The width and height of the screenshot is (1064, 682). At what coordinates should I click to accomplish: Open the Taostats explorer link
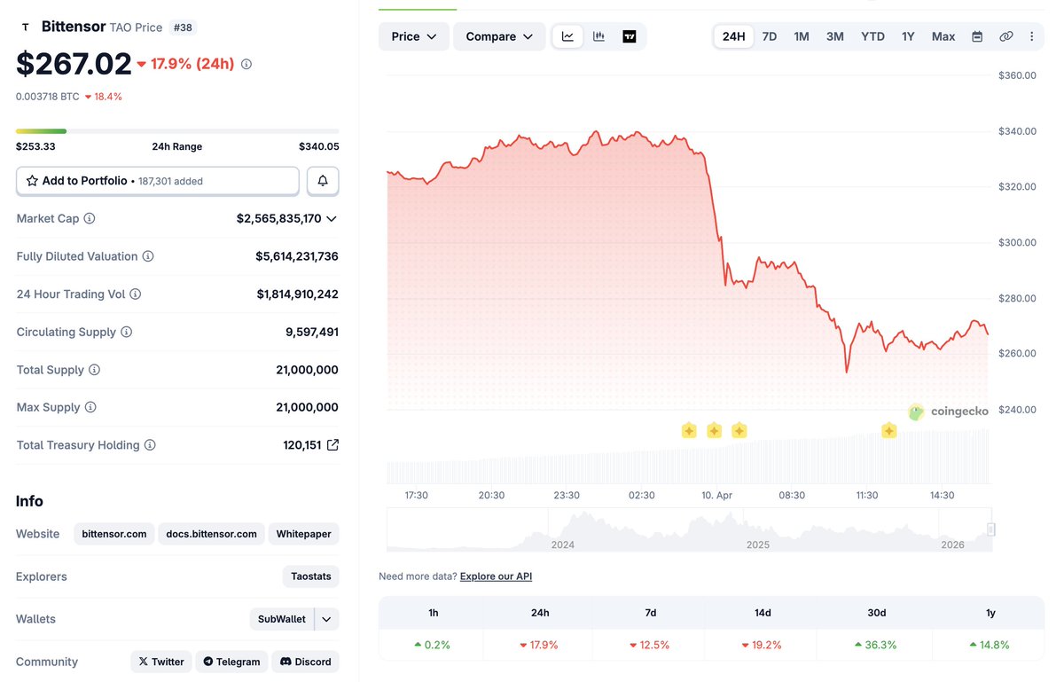point(311,576)
